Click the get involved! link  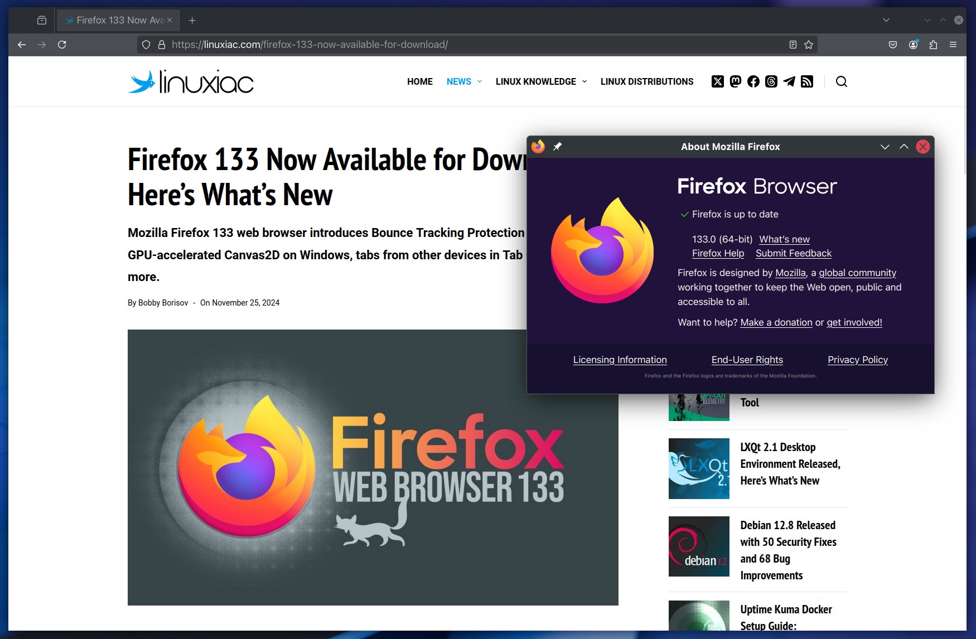pos(854,322)
